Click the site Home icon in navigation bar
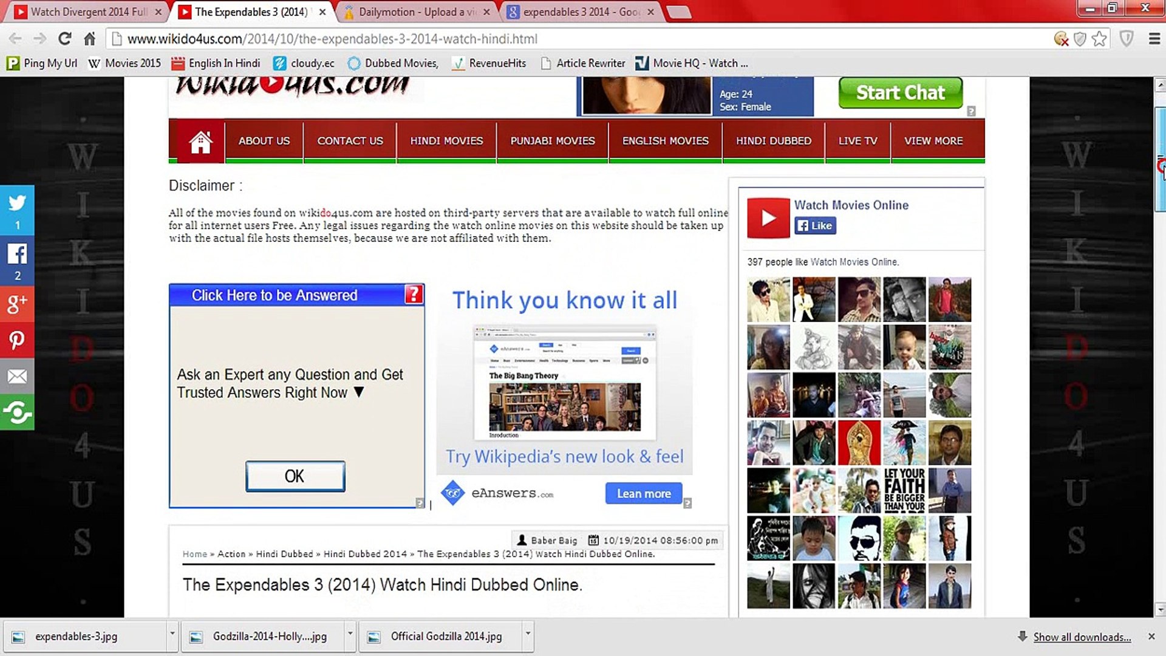 200,142
